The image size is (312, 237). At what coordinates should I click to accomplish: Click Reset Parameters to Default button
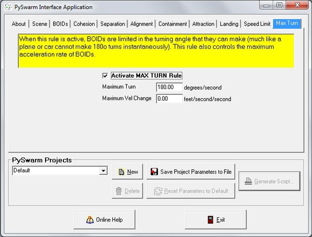pos(191,191)
